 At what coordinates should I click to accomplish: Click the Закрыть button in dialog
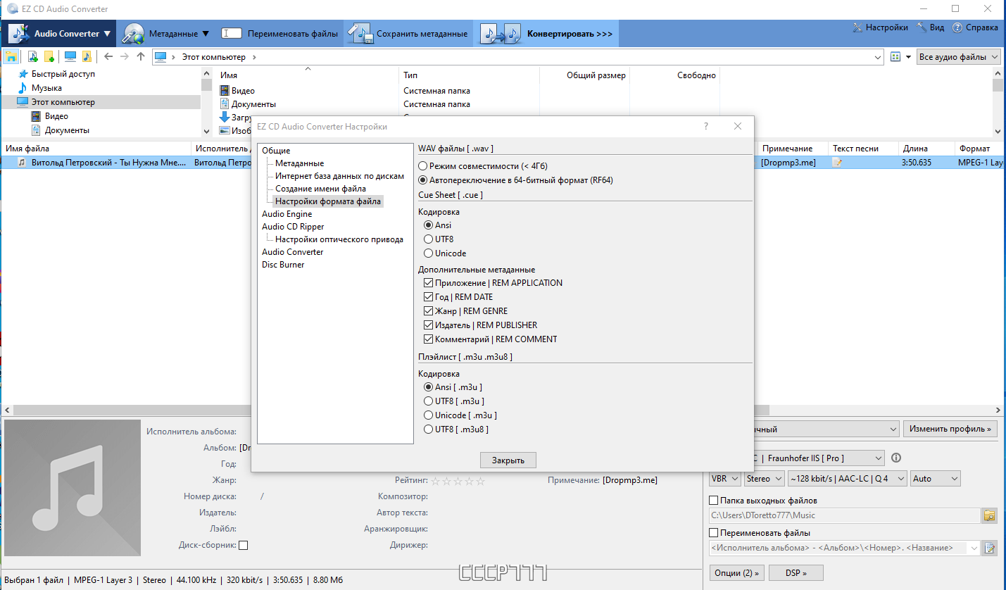point(508,460)
